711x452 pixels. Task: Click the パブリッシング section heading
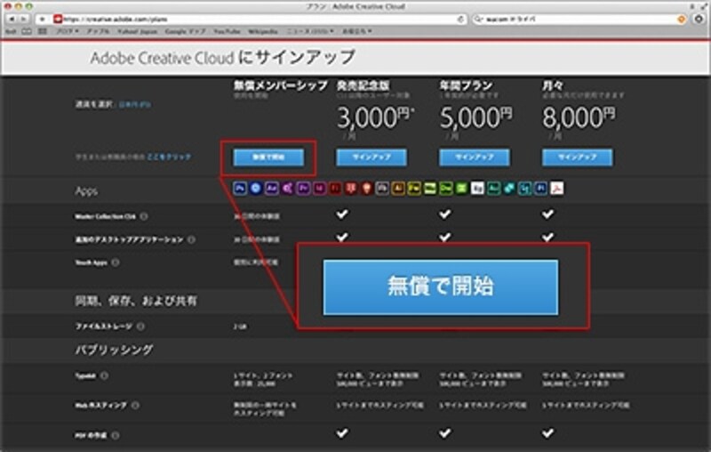coord(114,350)
